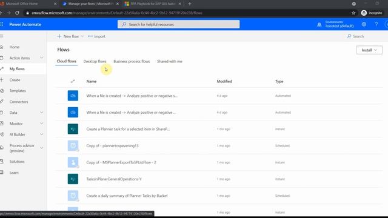Expand the Action items chevron

[42, 58]
